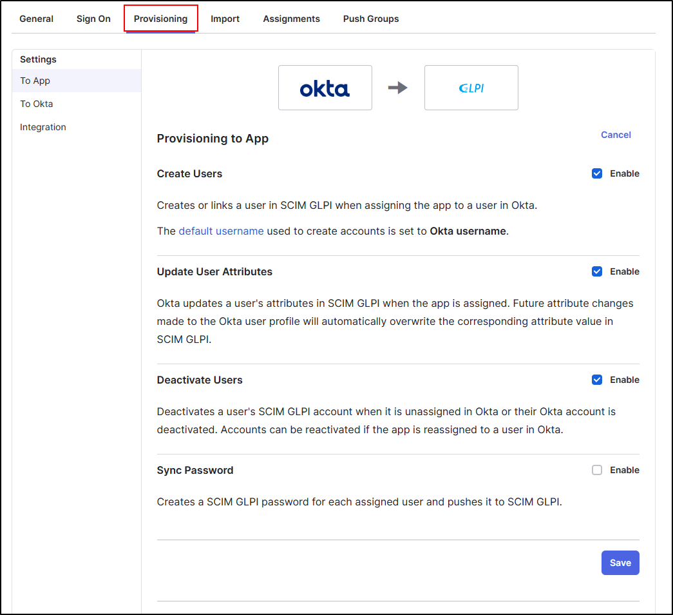Enable the Sync Password checkbox
The width and height of the screenshot is (673, 615).
click(597, 470)
